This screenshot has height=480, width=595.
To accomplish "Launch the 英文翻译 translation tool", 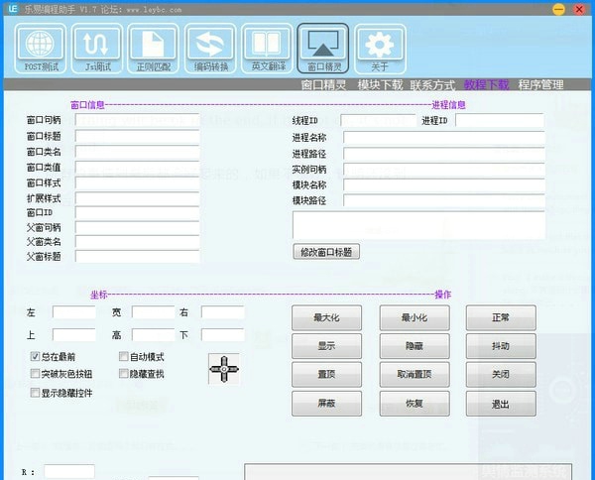I will click(x=266, y=50).
